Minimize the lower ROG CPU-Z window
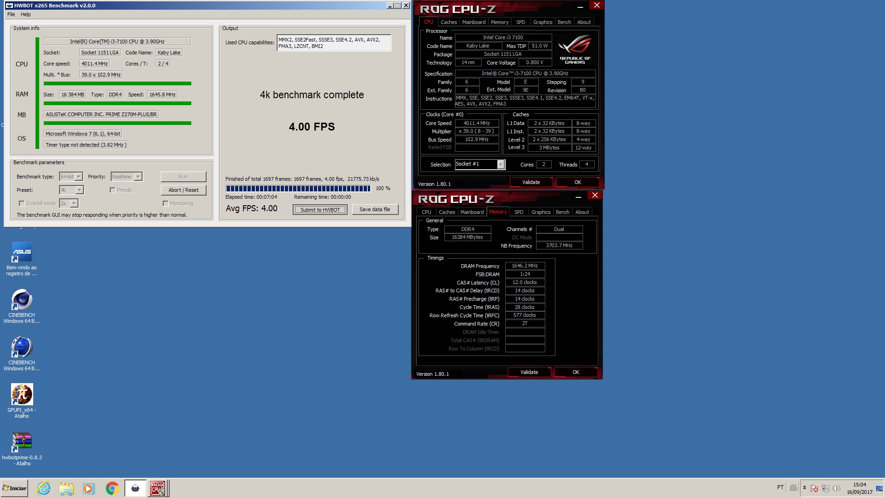Screen dimensions: 885x498 (x=578, y=197)
